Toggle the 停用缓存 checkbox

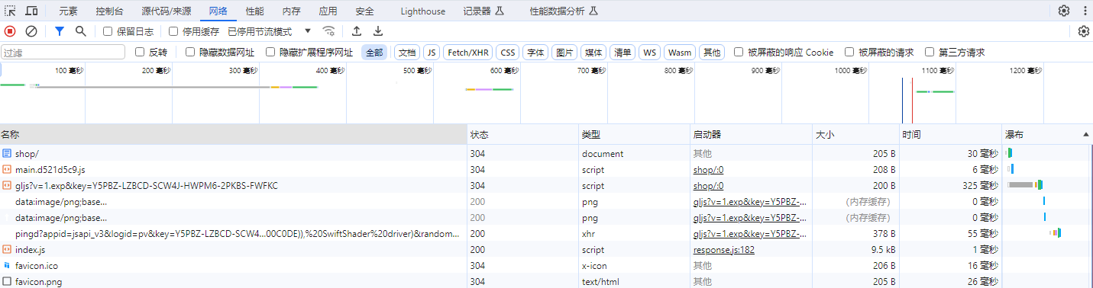click(x=173, y=31)
